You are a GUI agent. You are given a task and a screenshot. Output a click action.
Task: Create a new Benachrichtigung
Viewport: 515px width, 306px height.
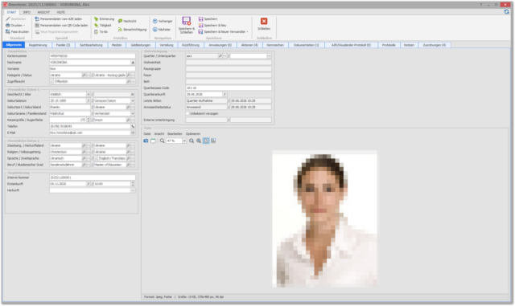(132, 30)
